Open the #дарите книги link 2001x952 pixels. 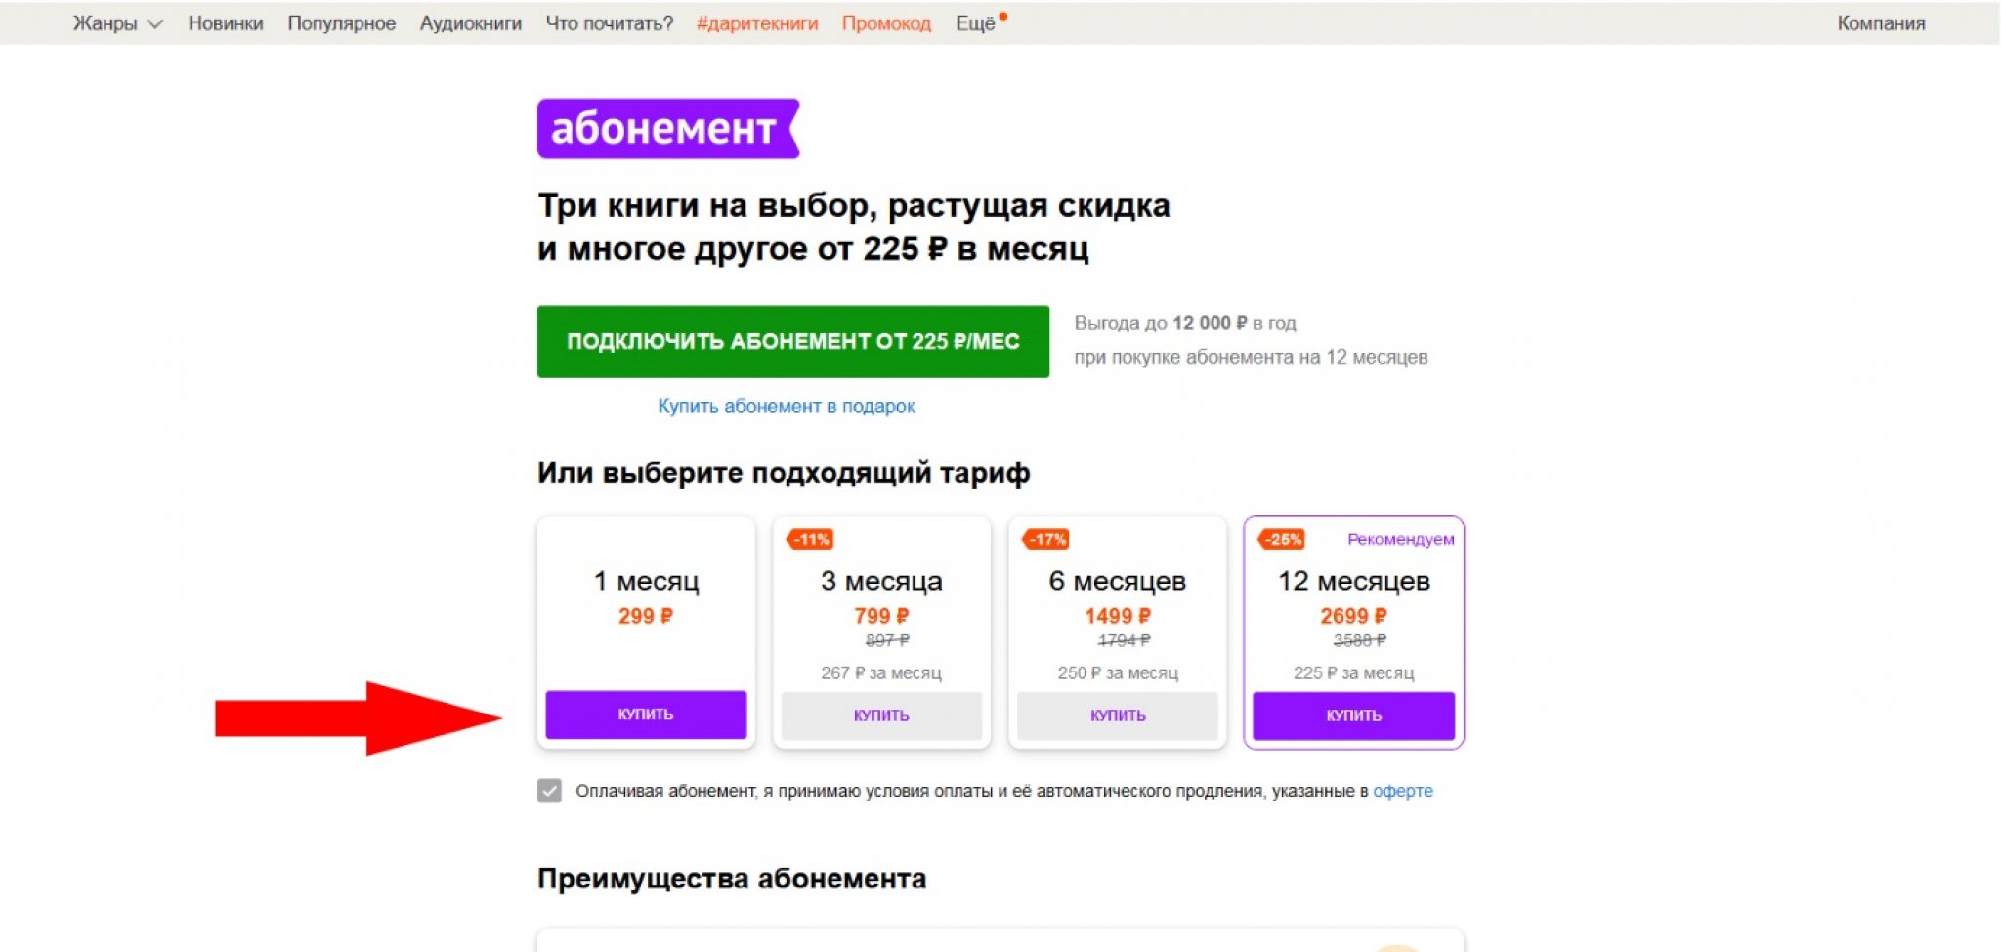point(757,23)
